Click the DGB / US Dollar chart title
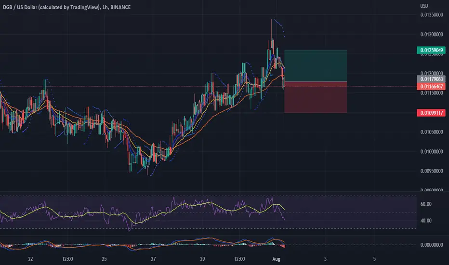This screenshot has height=265, width=449. (x=66, y=7)
